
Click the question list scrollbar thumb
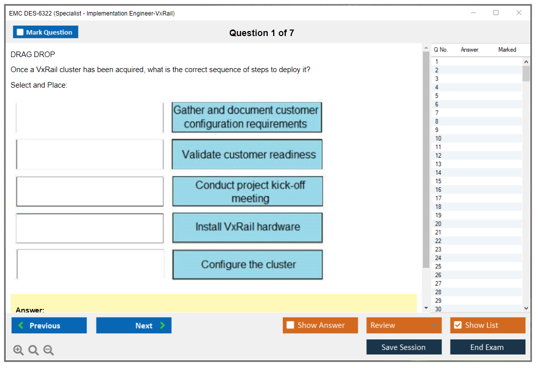tap(526, 73)
